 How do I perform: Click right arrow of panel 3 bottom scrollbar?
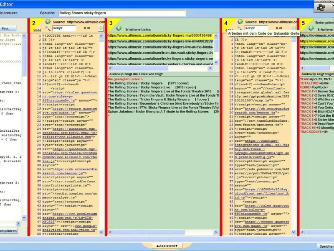(x=216, y=232)
